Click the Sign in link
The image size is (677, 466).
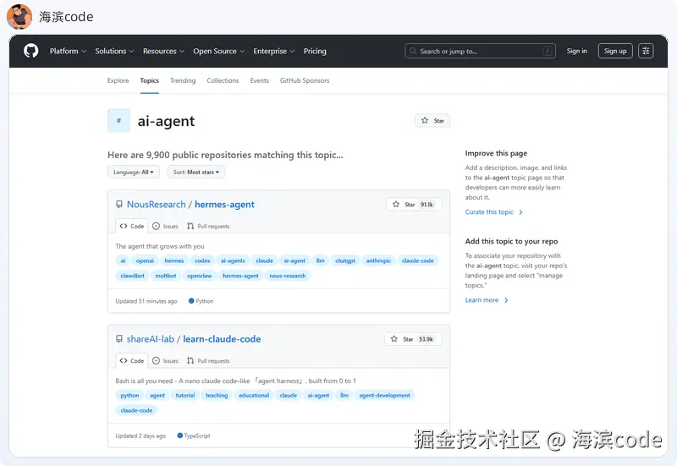(577, 51)
